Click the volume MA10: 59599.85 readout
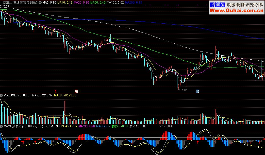 click(x=65, y=95)
